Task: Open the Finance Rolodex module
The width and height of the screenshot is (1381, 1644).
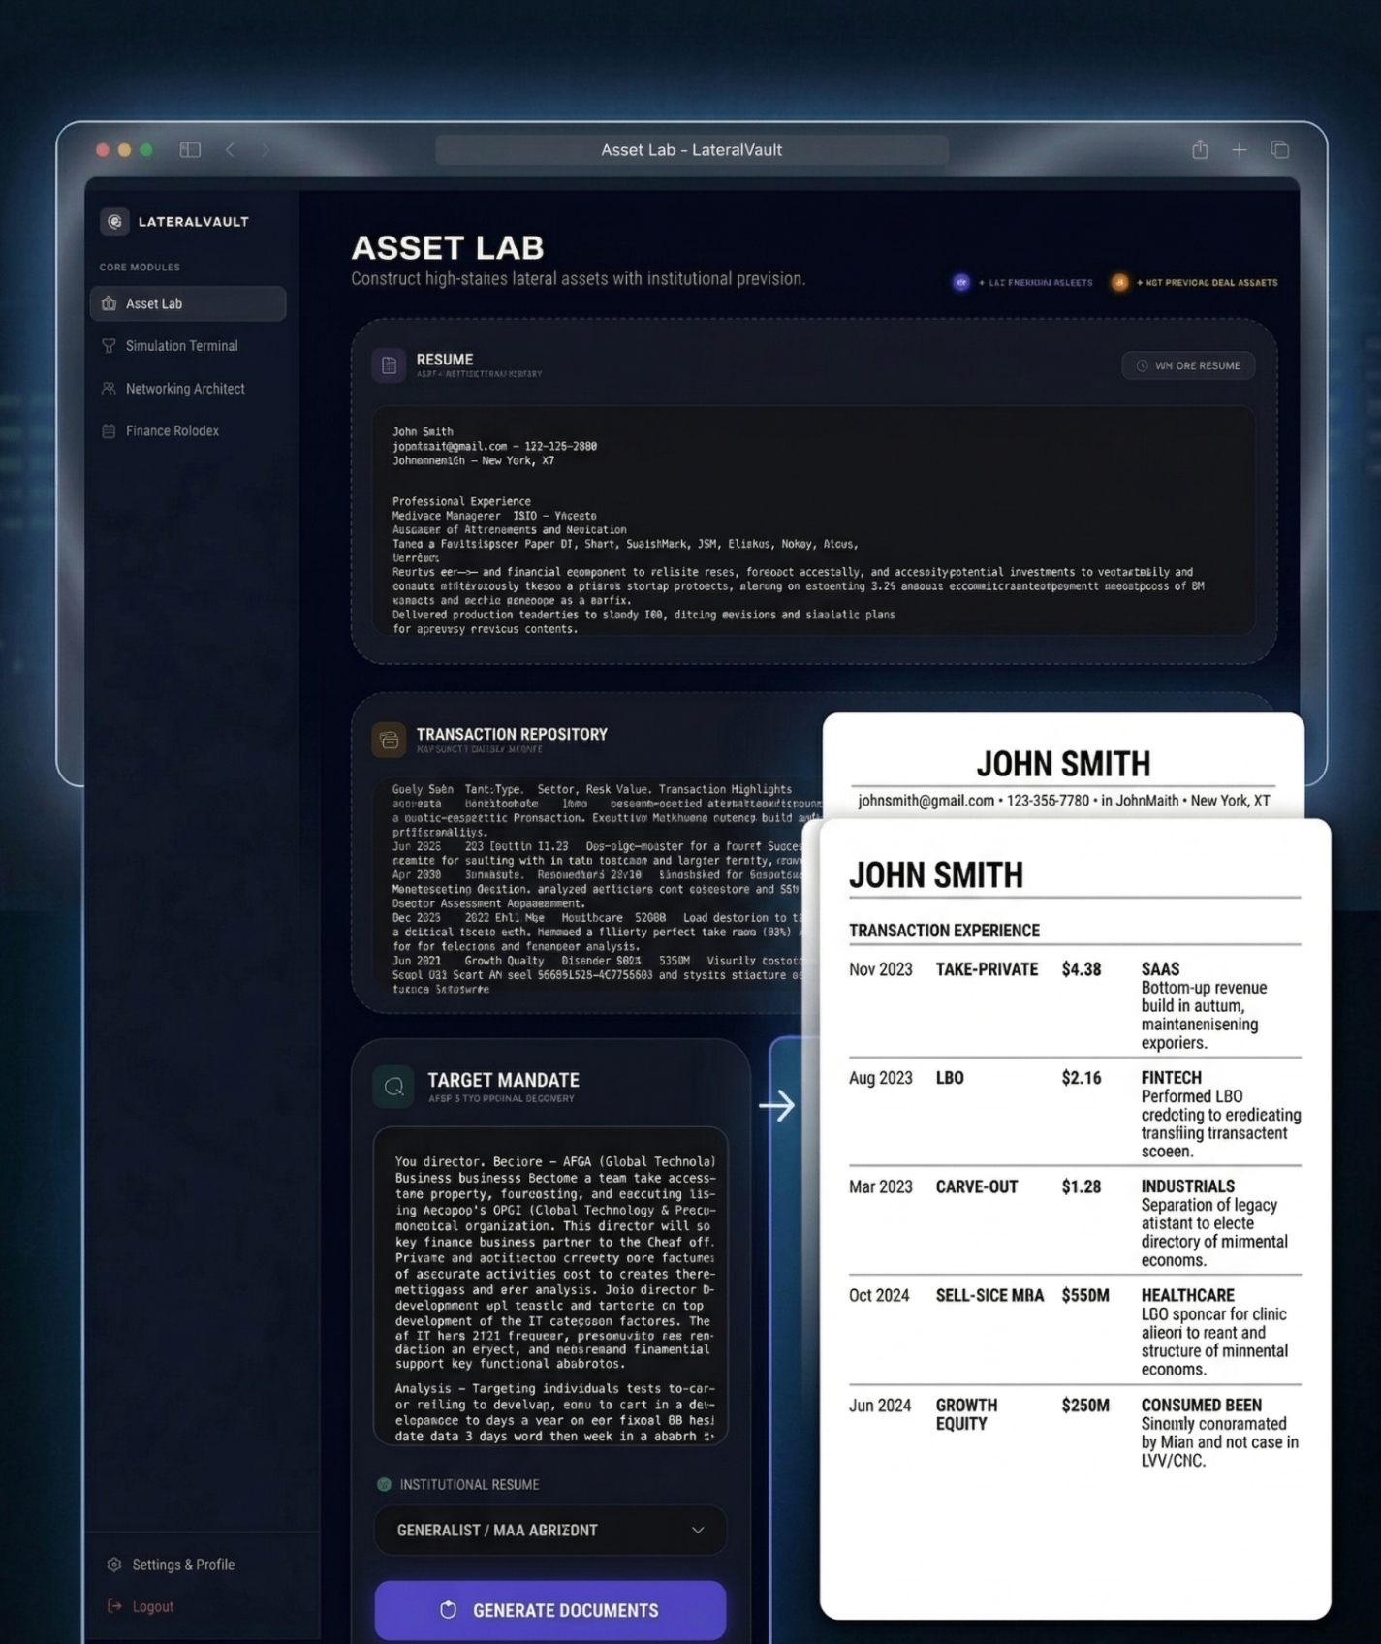Action: [172, 431]
